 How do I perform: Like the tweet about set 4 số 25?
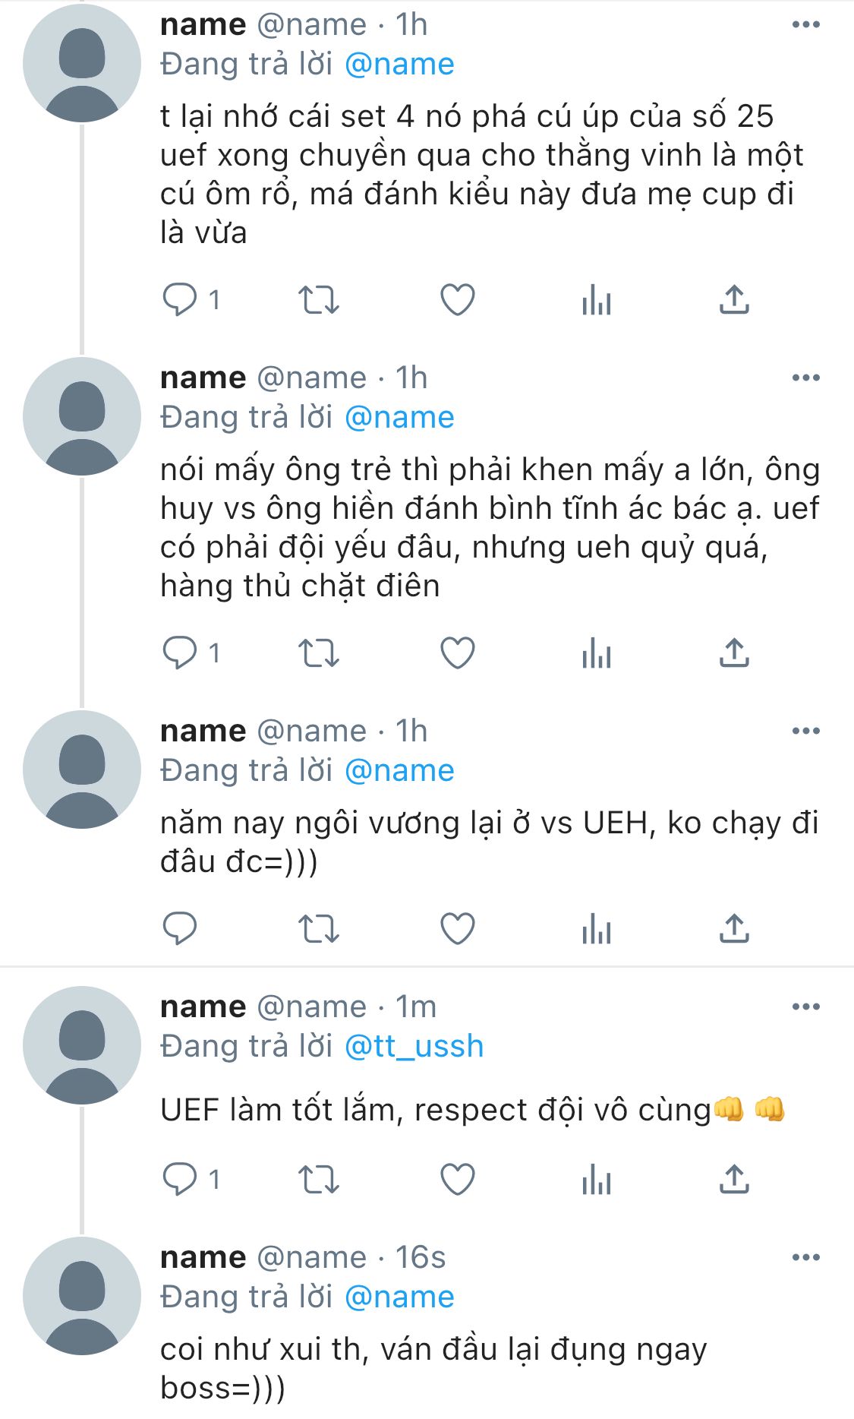[457, 300]
